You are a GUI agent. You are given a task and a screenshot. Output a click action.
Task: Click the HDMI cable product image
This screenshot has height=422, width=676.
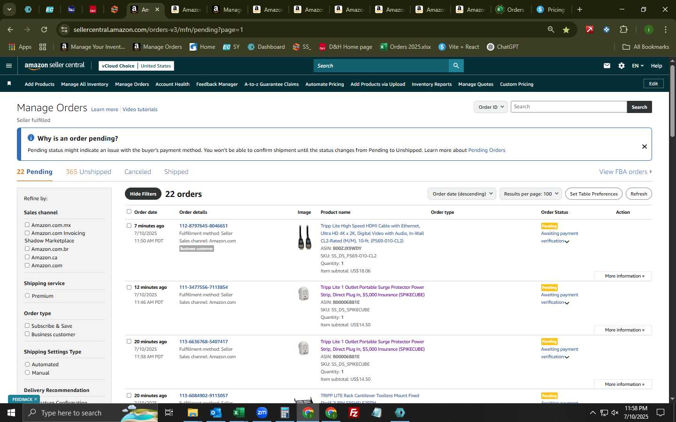305,237
